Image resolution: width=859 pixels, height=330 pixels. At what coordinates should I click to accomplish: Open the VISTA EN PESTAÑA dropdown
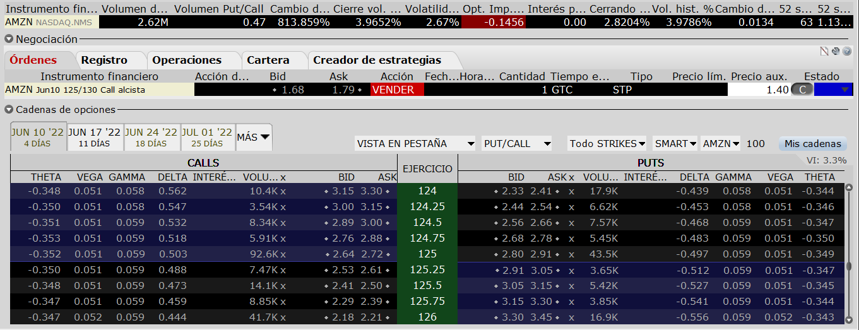tap(415, 144)
